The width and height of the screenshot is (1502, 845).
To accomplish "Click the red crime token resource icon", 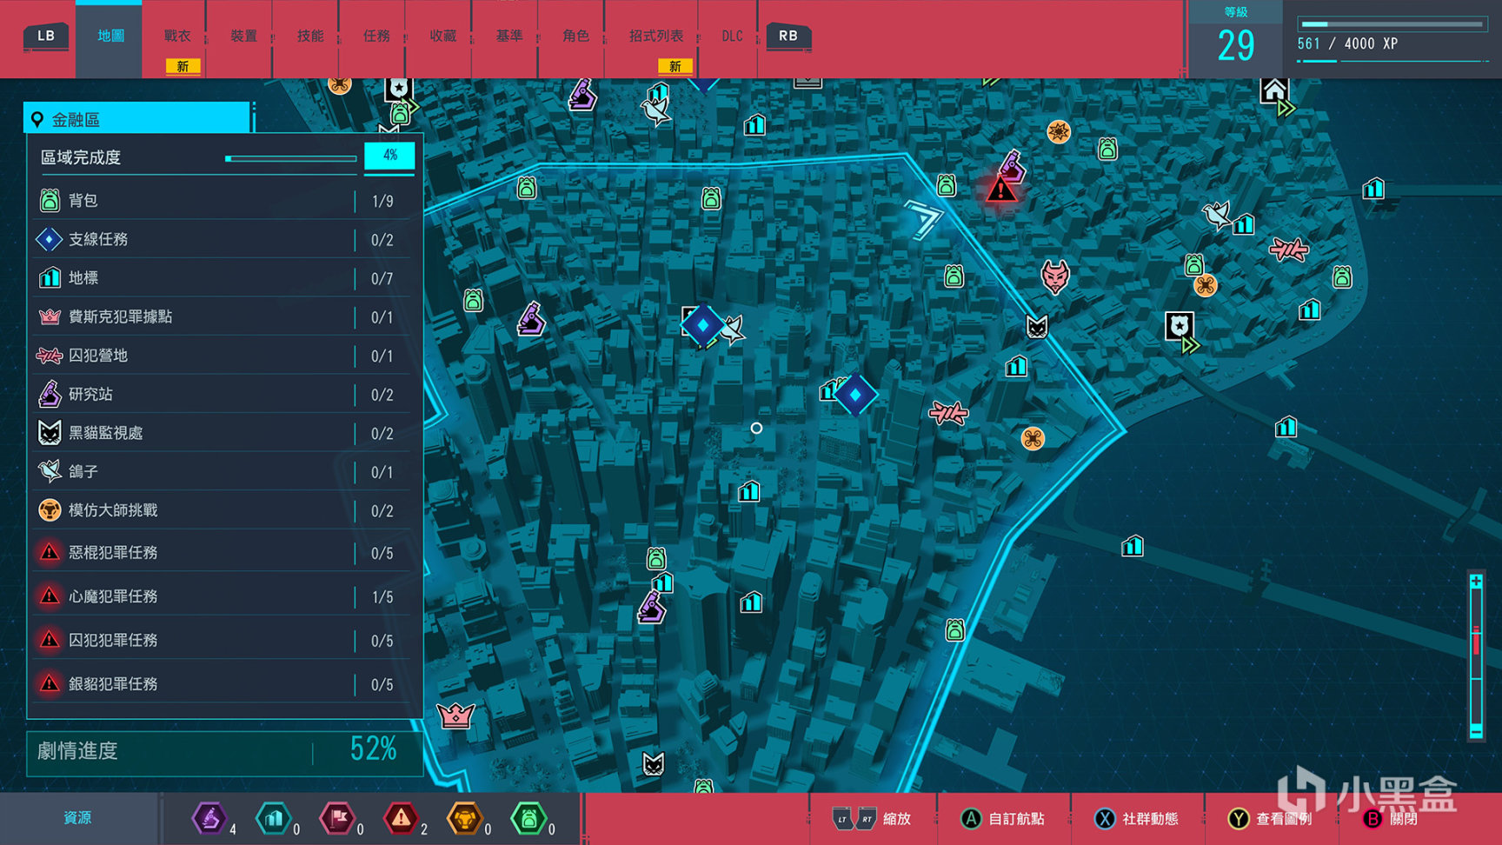I will pos(401,818).
